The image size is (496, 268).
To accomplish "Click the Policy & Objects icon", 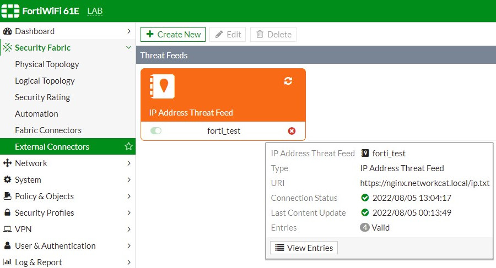I will tap(7, 196).
